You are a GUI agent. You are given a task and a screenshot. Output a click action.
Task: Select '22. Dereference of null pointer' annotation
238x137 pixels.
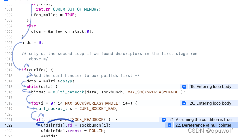point(203,125)
